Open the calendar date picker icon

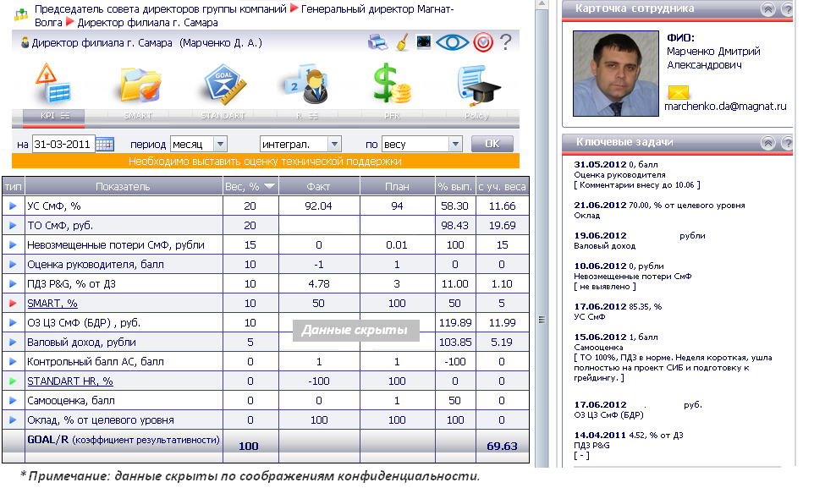[x=105, y=145]
